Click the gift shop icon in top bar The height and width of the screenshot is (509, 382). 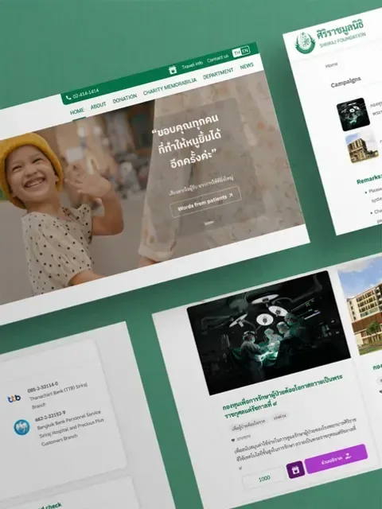[173, 69]
